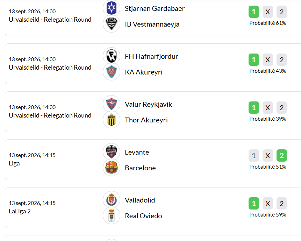Image resolution: width=301 pixels, height=241 pixels.
Task: Click the Valladolid team crest
Action: pyautogui.click(x=111, y=200)
